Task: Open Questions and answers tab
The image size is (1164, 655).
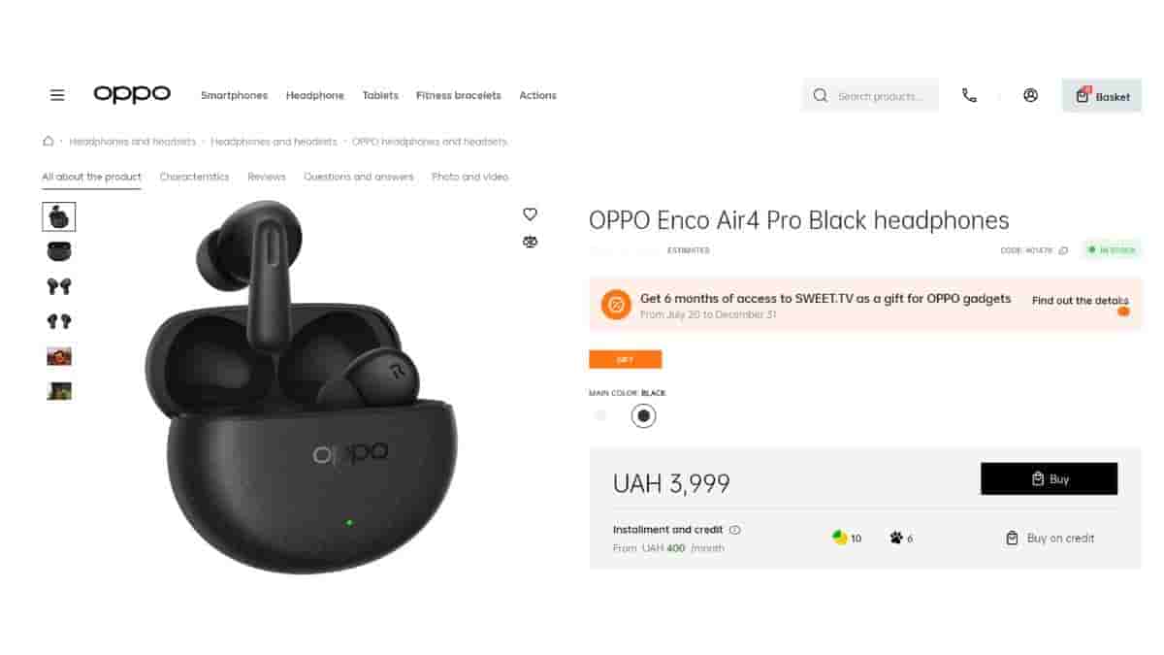Action: (359, 177)
